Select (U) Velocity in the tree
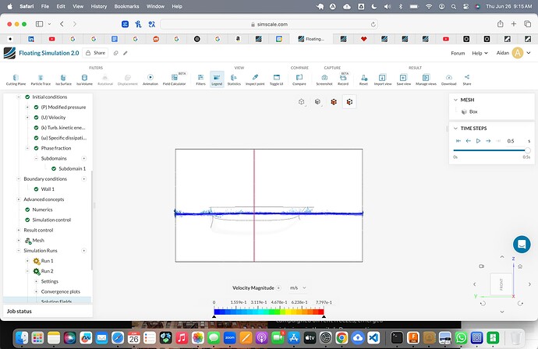The image size is (538, 349). coord(53,118)
